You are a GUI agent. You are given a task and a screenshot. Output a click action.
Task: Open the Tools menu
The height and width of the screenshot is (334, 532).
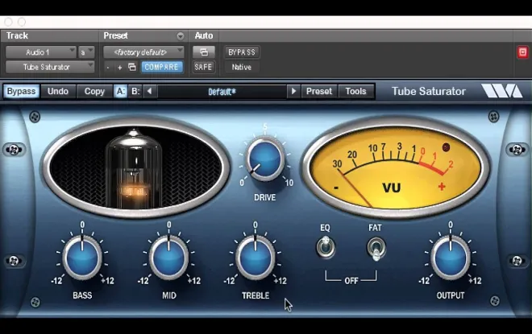pos(356,91)
